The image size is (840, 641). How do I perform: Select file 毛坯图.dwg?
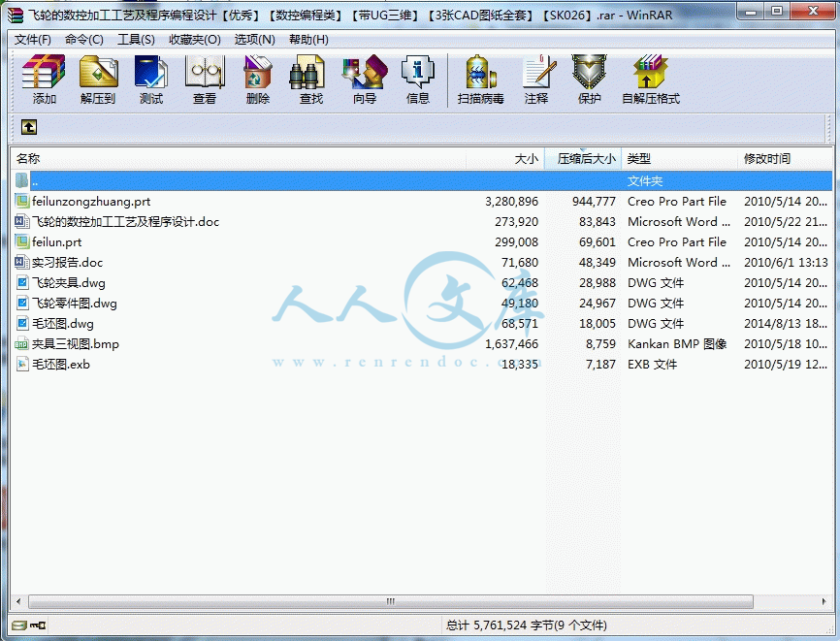coord(63,324)
